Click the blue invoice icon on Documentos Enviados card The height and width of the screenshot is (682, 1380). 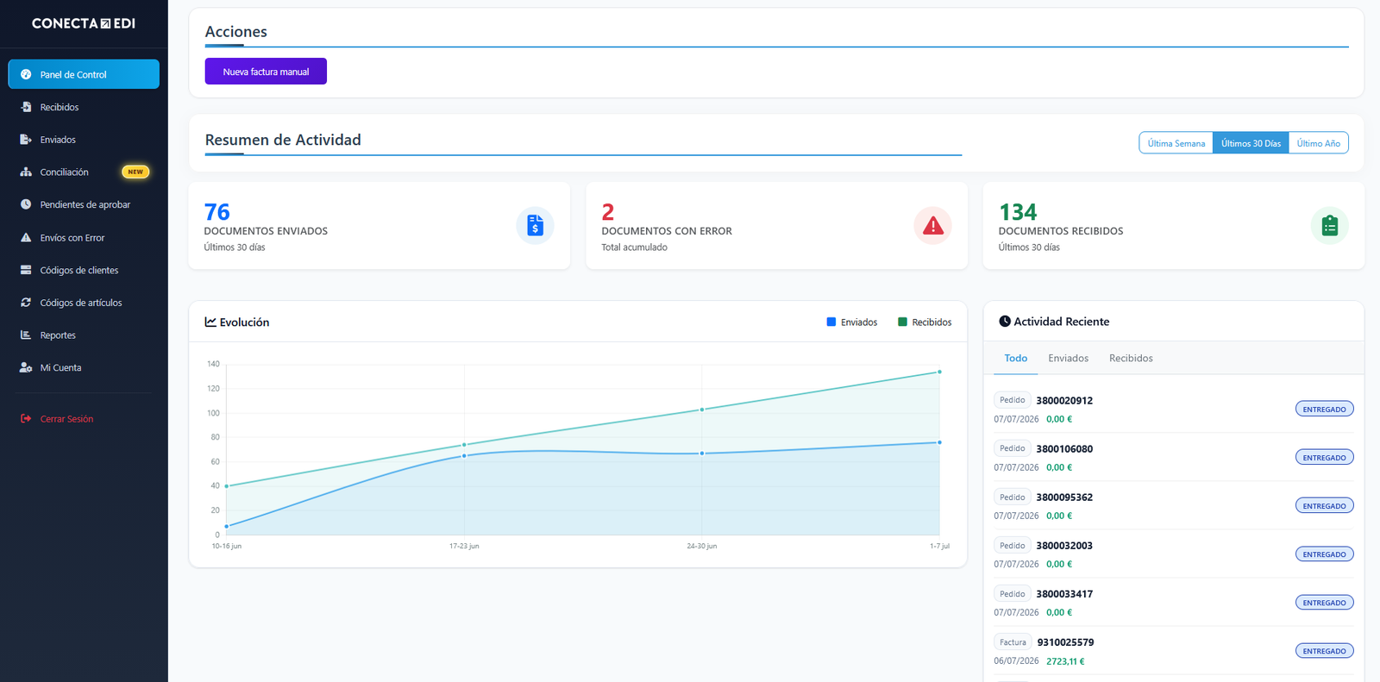click(535, 226)
